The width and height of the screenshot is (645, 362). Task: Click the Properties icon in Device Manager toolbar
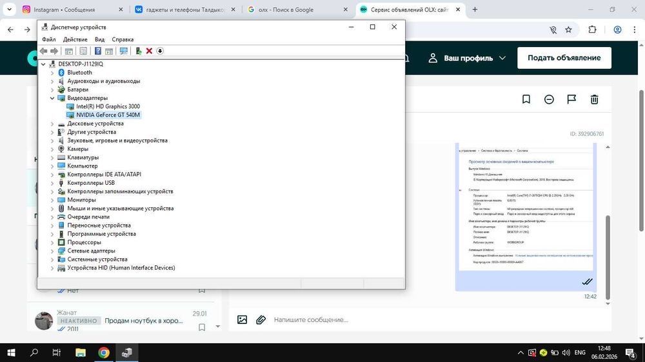(83, 51)
